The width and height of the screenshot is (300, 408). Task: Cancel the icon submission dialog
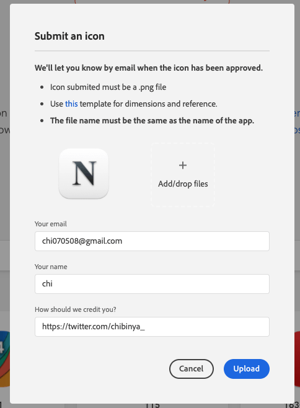click(x=192, y=369)
